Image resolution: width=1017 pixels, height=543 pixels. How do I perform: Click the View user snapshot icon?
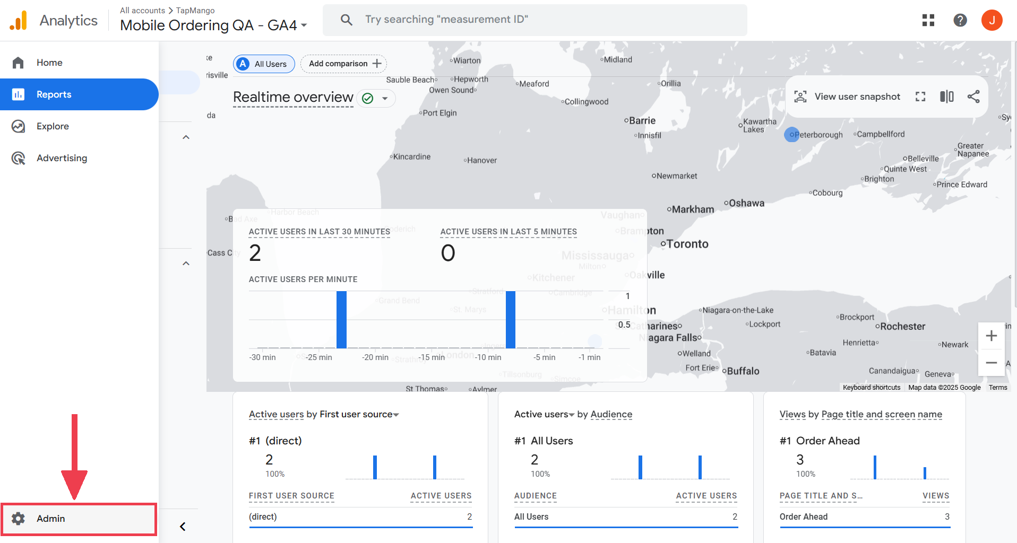[800, 96]
